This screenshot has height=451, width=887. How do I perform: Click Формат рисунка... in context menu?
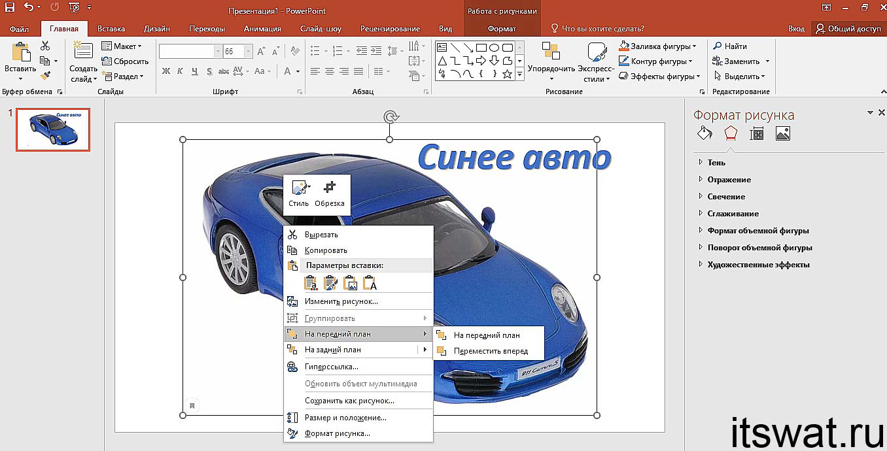pos(337,433)
